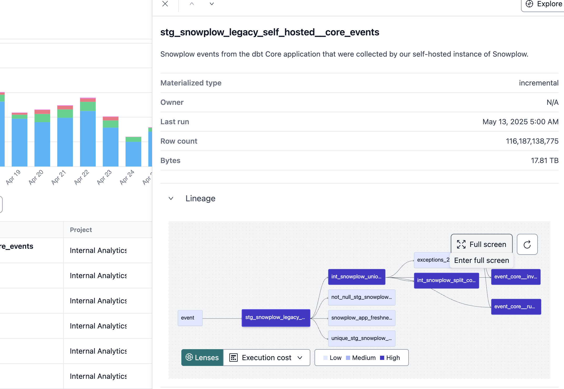
Task: Click the up chevron to view previous model
Action: pos(192,4)
